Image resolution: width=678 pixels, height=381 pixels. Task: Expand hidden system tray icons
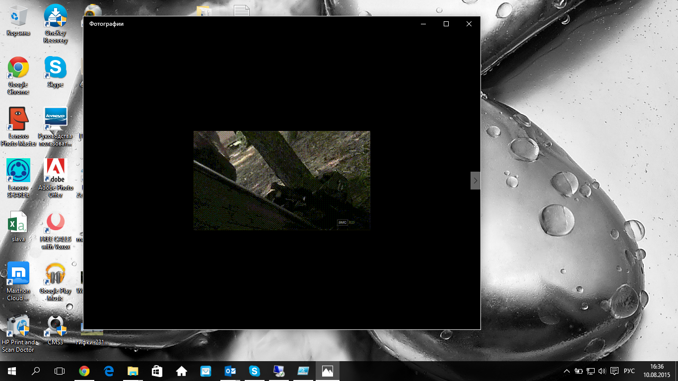(x=567, y=371)
